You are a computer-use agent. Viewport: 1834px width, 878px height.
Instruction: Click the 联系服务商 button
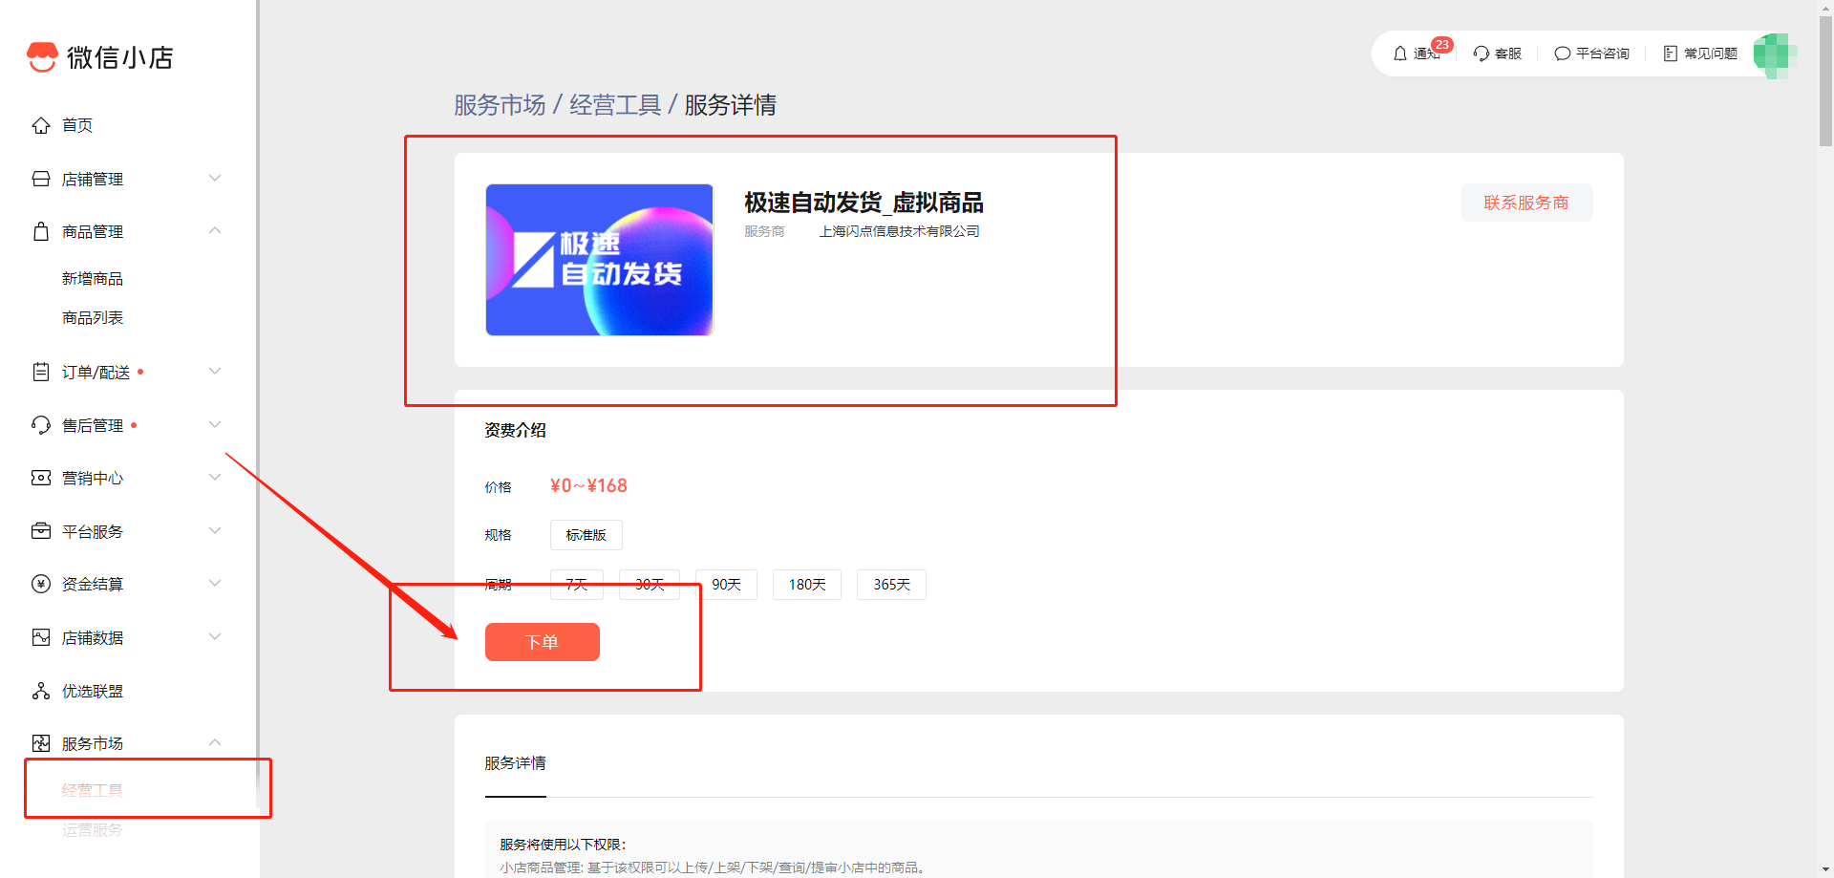click(1526, 203)
